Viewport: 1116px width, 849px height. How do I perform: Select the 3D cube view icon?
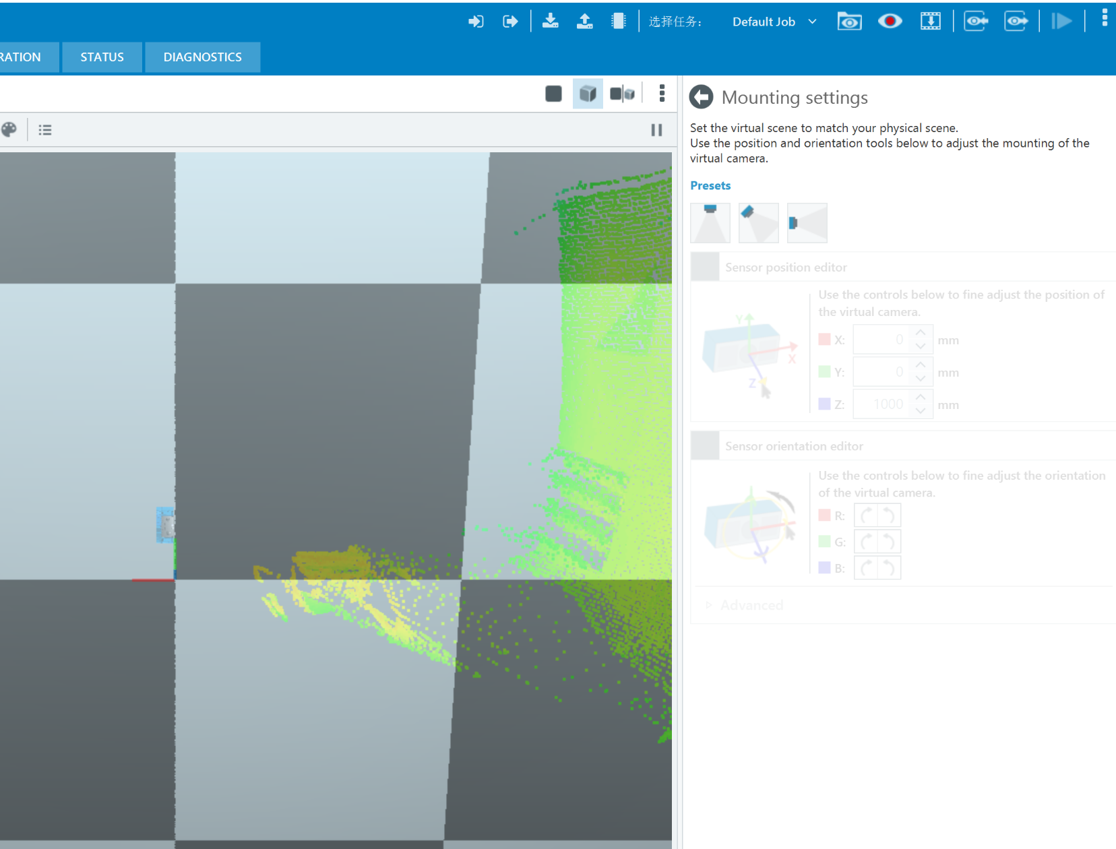pyautogui.click(x=588, y=94)
